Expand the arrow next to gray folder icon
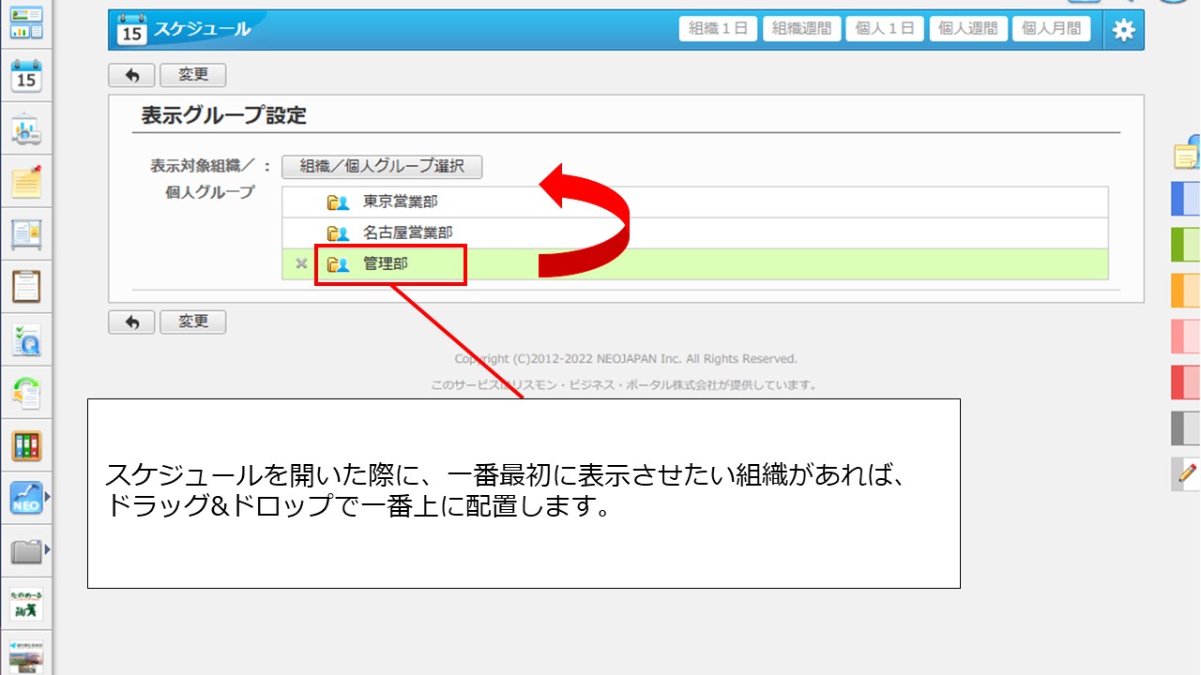The height and width of the screenshot is (675, 1201). tap(48, 549)
